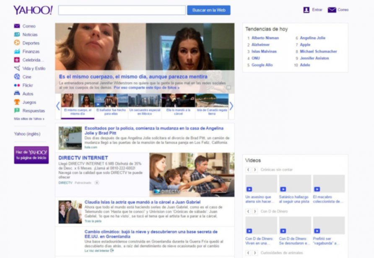Viewport: 374px width, 258px height.
Task: Open Angelina Jolie y Brad Pitt mudanza headline
Action: click(x=154, y=130)
